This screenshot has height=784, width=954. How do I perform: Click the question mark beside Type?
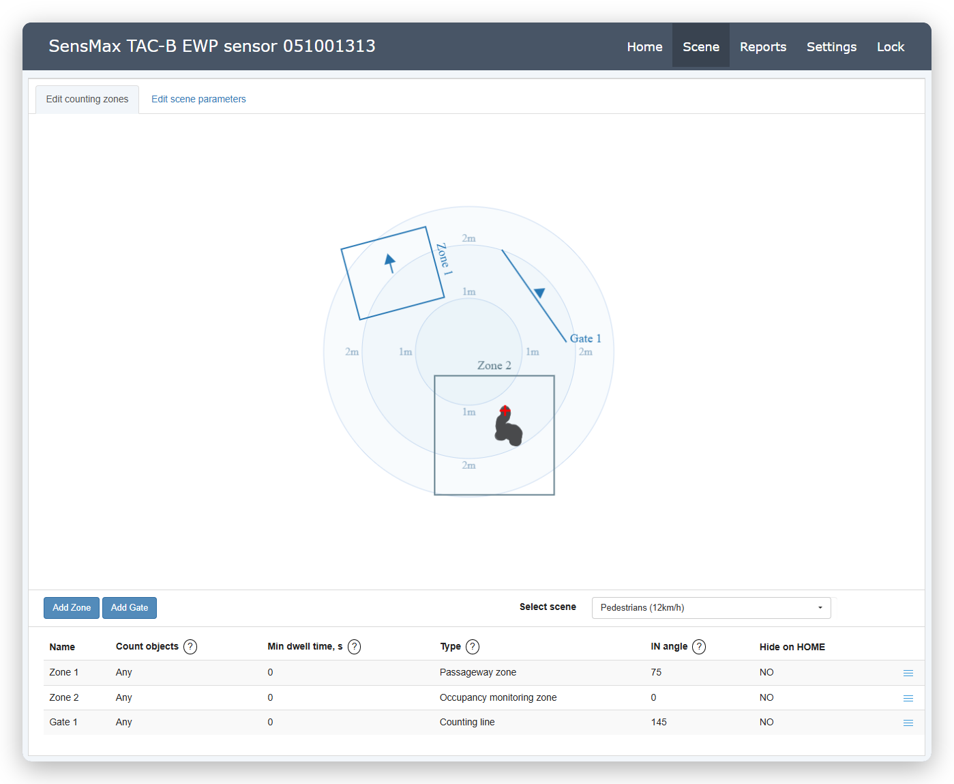(x=473, y=647)
